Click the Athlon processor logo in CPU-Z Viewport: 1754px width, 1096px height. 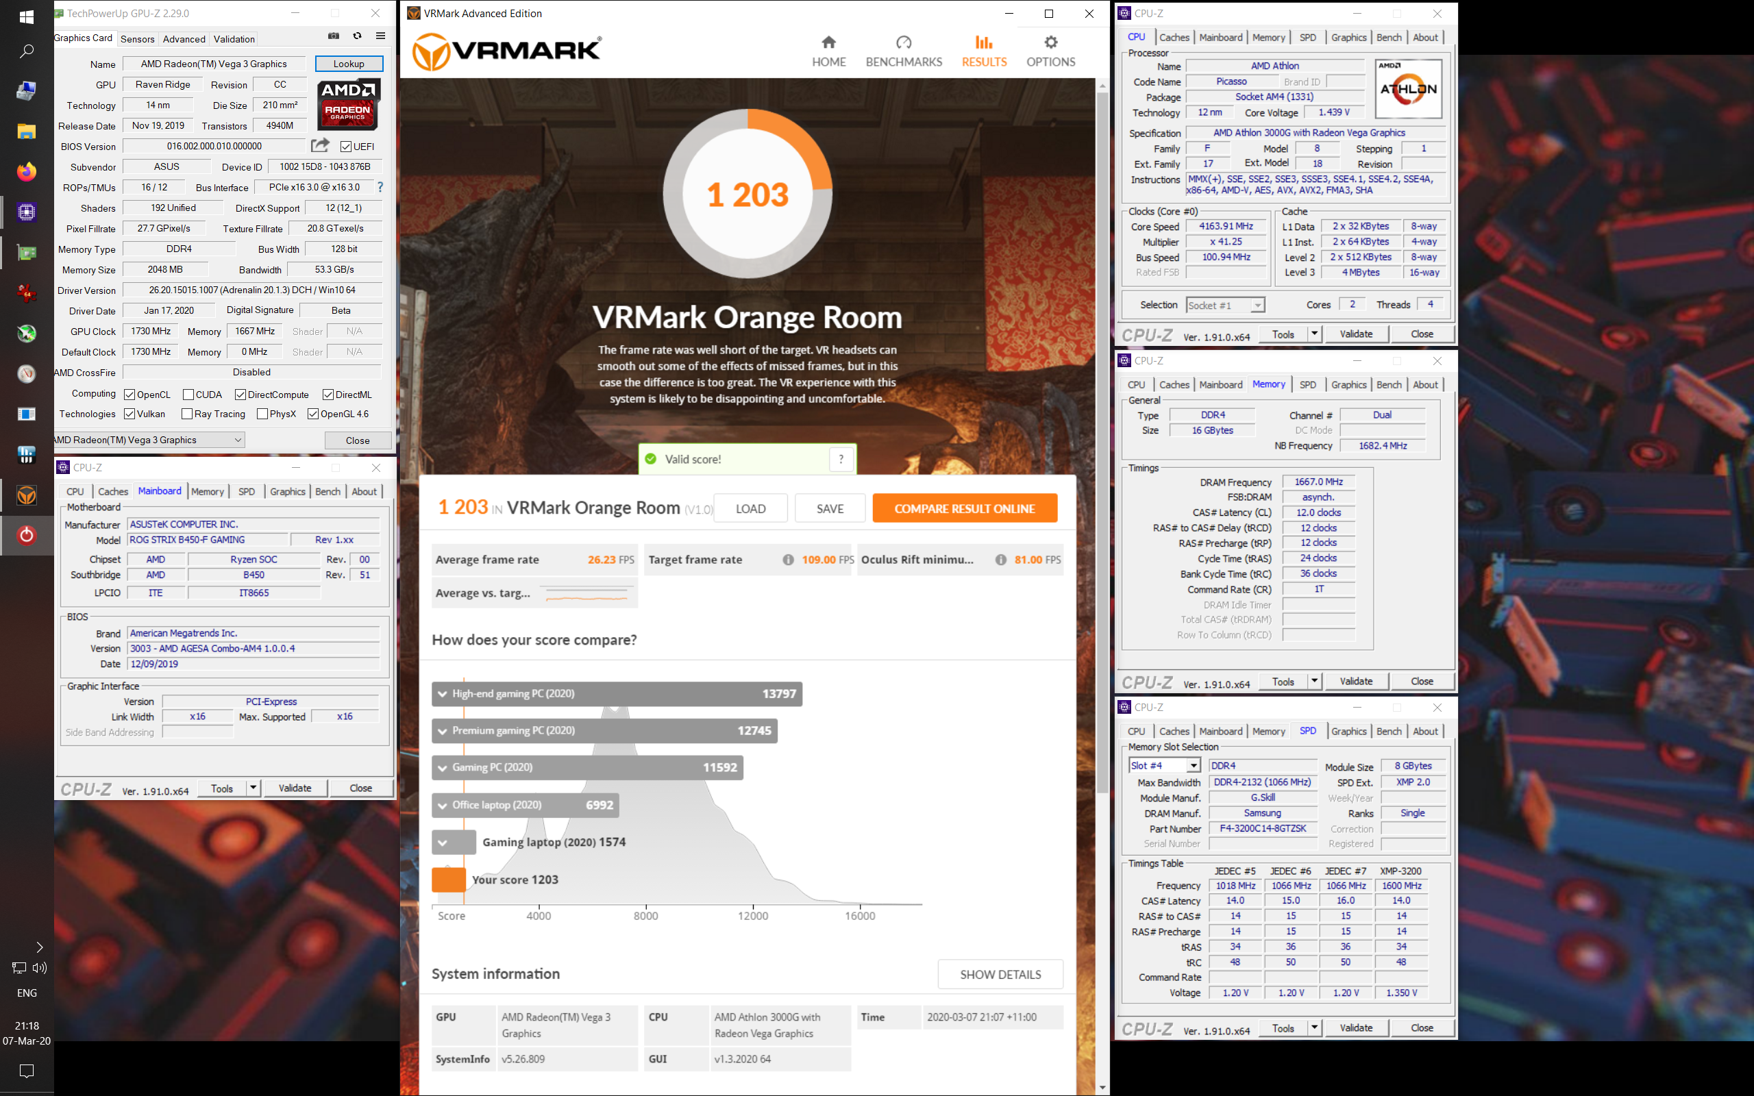(1408, 88)
